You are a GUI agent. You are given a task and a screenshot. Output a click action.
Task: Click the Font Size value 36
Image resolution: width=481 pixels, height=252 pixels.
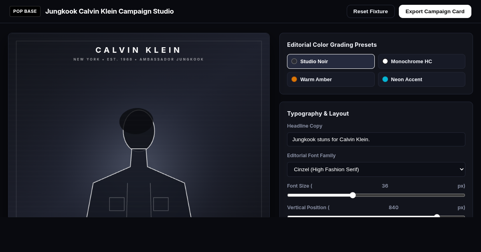[x=385, y=186]
